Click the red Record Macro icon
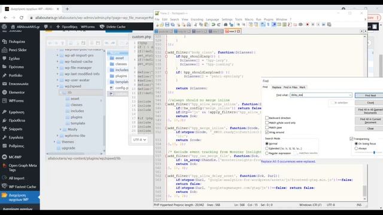Screen dimensions: 383x215 tap(307, 24)
